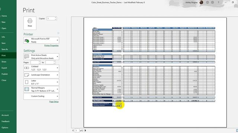Click the landscape orientation page icon

click(x=27, y=75)
